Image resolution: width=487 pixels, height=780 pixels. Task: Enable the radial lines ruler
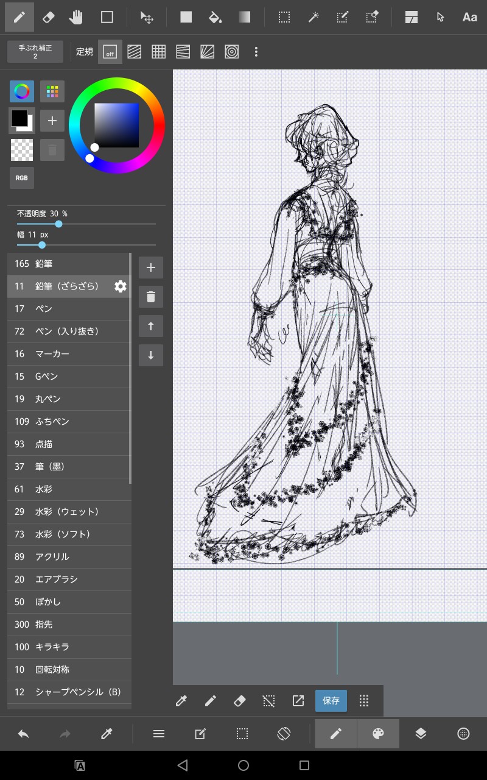(x=207, y=52)
